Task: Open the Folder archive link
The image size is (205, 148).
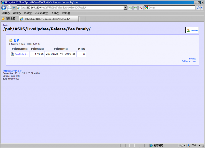Action: coord(189,61)
